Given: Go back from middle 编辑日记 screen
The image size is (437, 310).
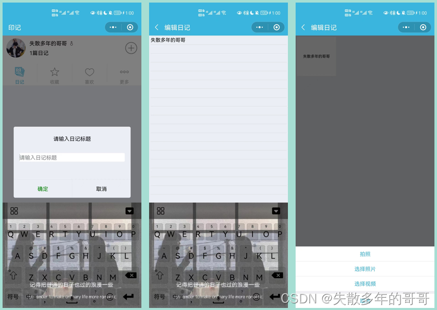Looking at the screenshot, I should [157, 27].
